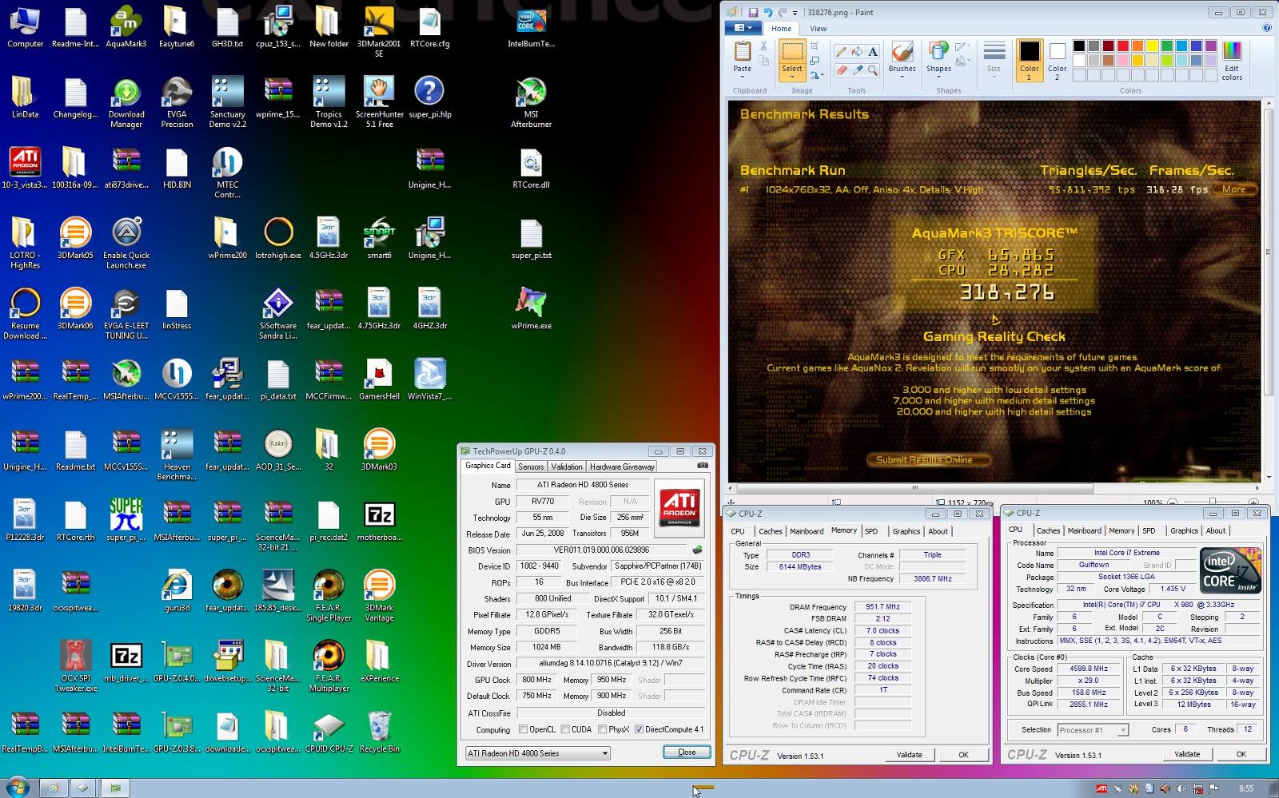Switch to SPD tab in the Memory CPU-Z window

pos(871,531)
